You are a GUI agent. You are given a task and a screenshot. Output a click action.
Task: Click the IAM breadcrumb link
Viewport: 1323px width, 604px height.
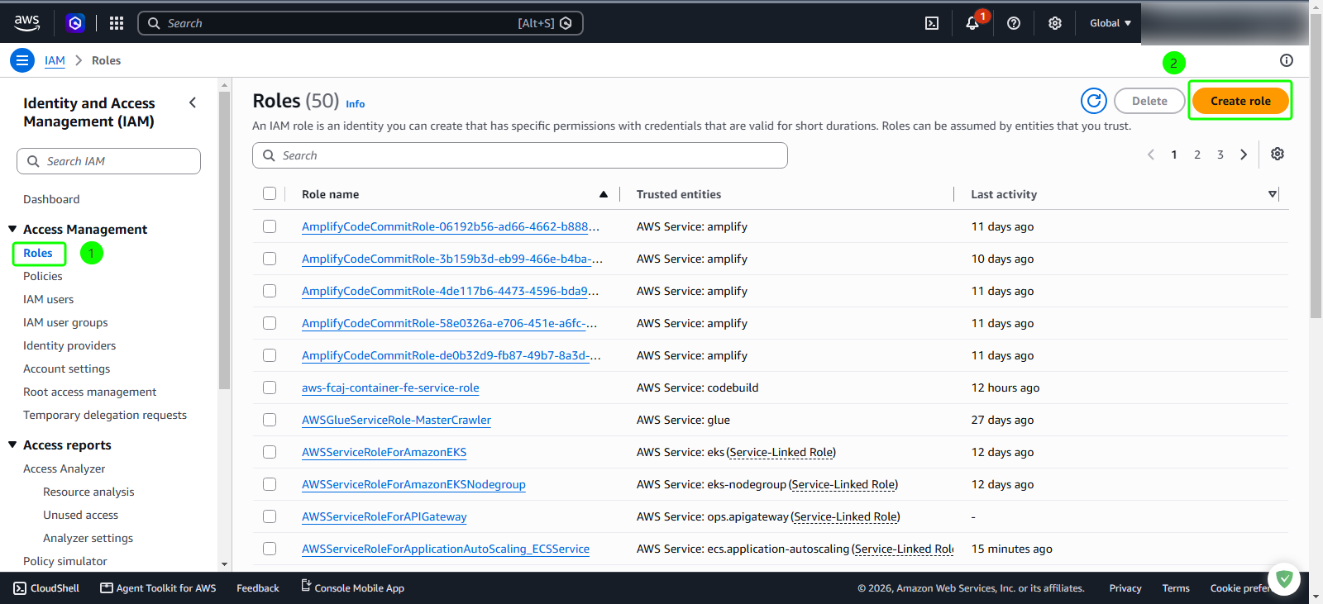coord(55,60)
